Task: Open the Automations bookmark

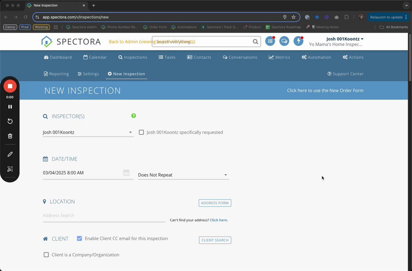Action: tap(184, 27)
